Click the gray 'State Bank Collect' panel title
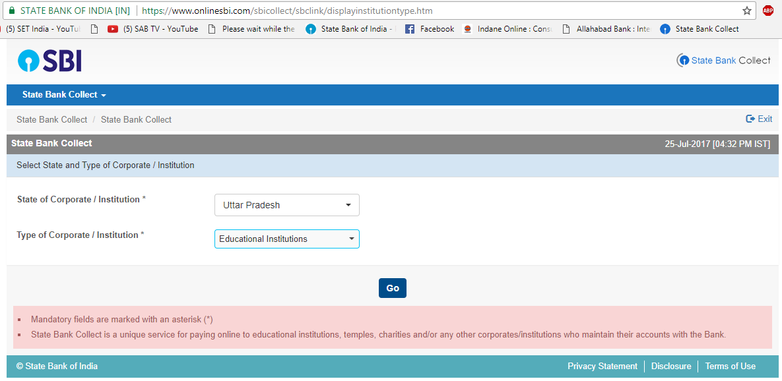The height and width of the screenshot is (381, 782). 51,144
